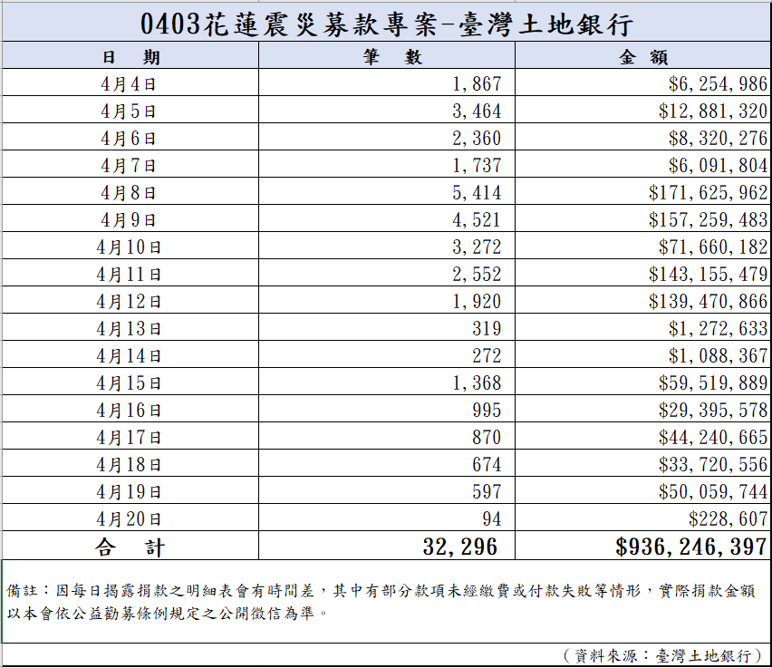Click the 日期 column header
Image resolution: width=772 pixels, height=668 pixels.
pos(130,55)
